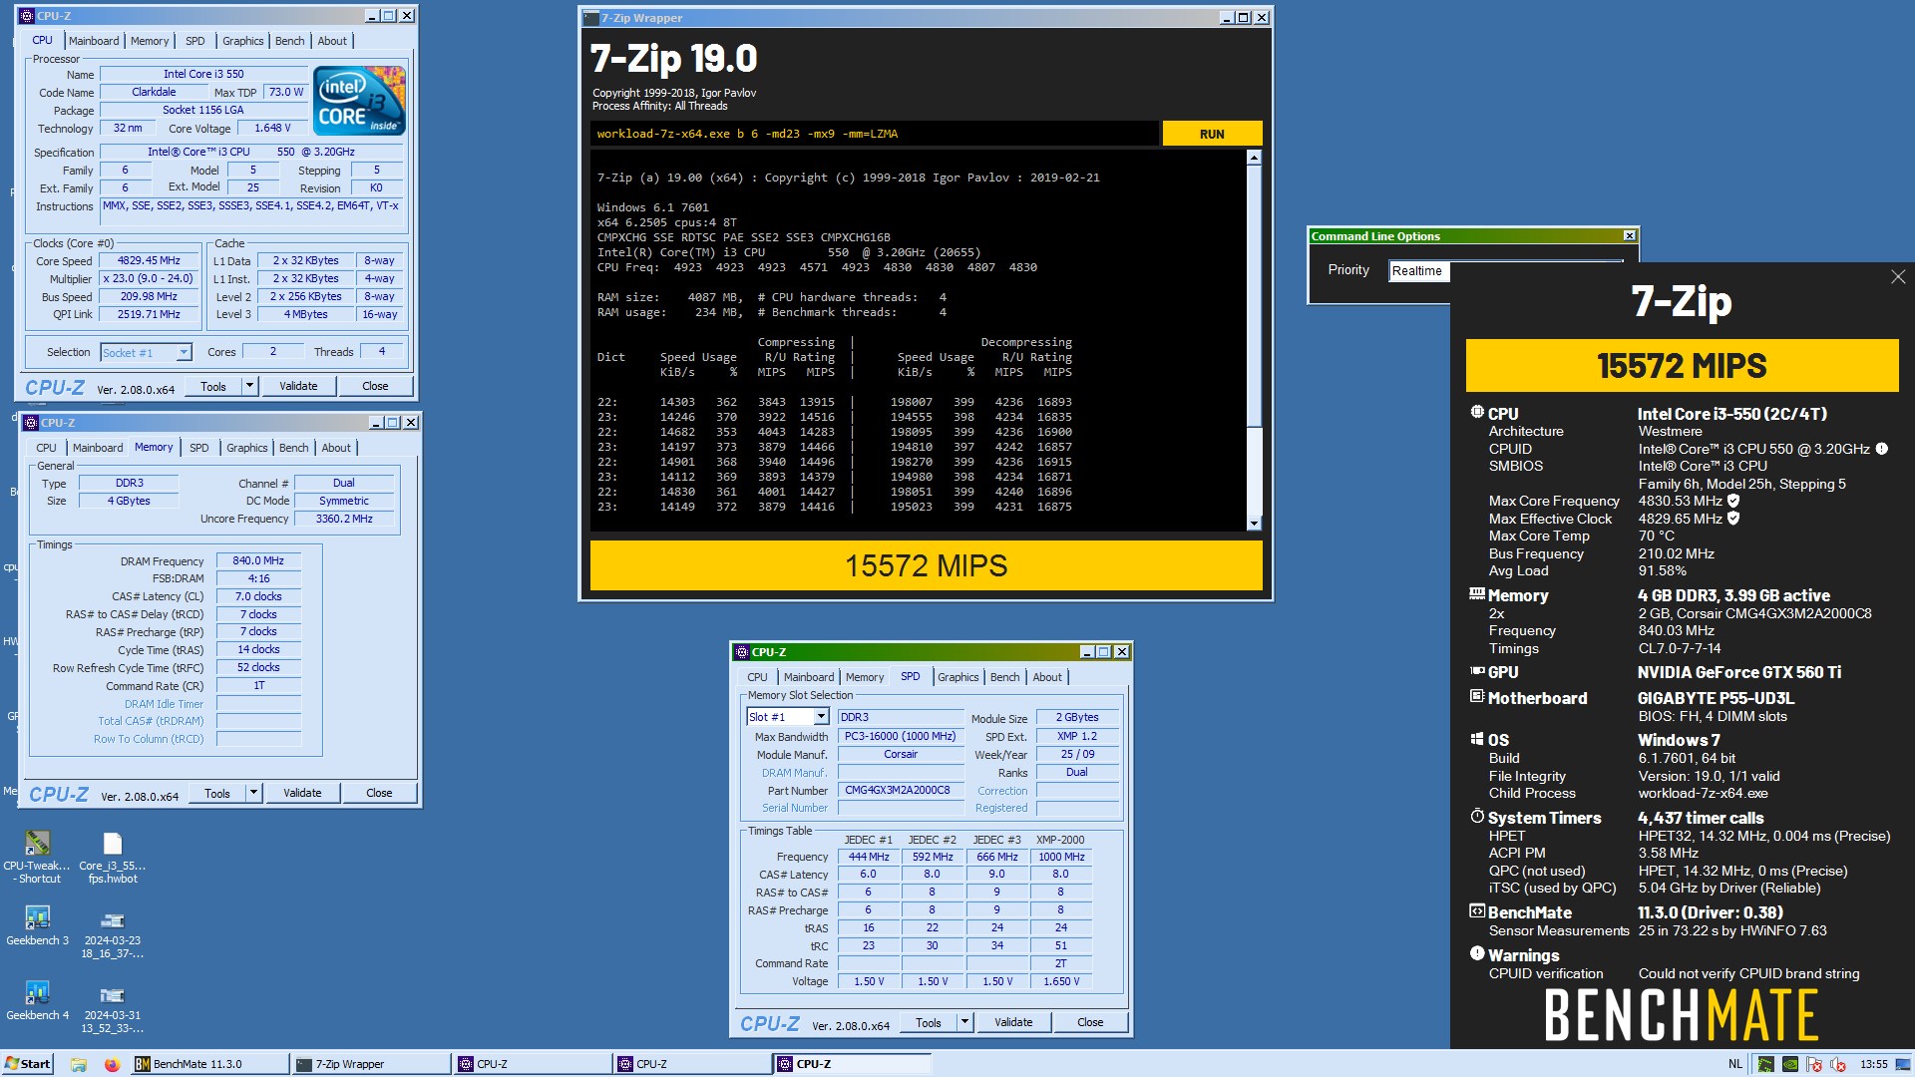Click the Priority Realtime field

pos(1506,271)
